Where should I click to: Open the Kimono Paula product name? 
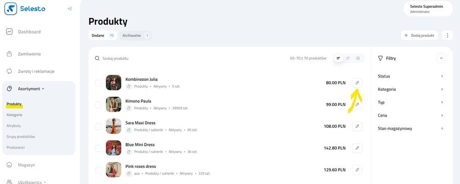tap(138, 101)
